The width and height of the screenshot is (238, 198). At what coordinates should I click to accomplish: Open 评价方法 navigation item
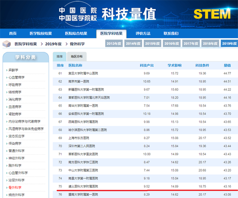point(143,33)
